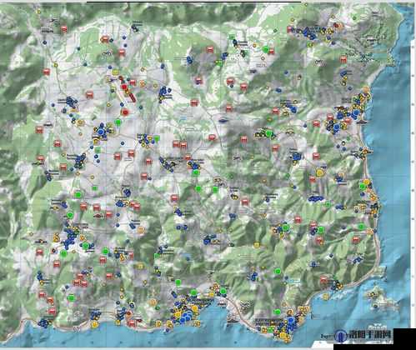The image size is (416, 350).
Task: Select the yellow circle marker on the southwest shoreline
Action: 95,324
